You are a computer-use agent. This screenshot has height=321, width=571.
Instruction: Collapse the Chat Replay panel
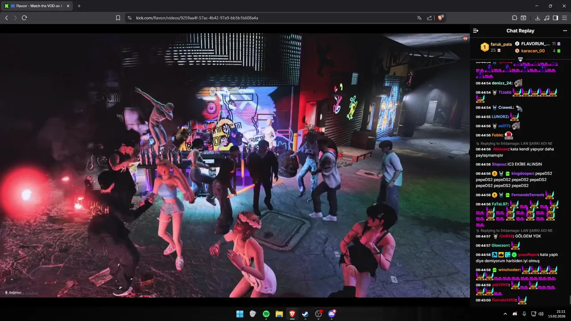[476, 31]
